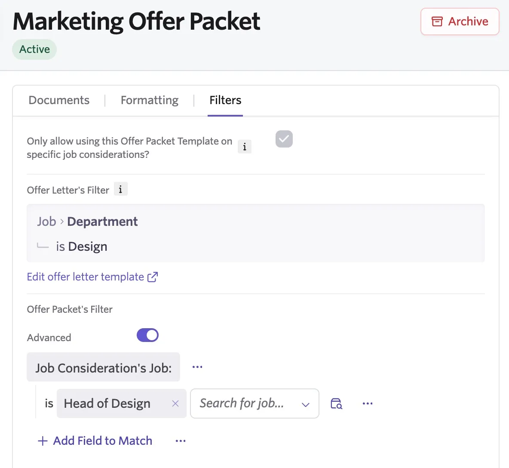This screenshot has width=509, height=468.
Task: Click info icon beside job considerations question
Action: click(x=245, y=147)
